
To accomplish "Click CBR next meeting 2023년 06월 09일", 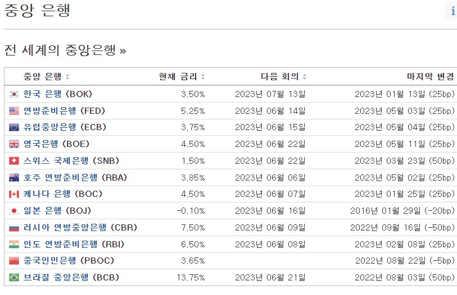I will (270, 228).
